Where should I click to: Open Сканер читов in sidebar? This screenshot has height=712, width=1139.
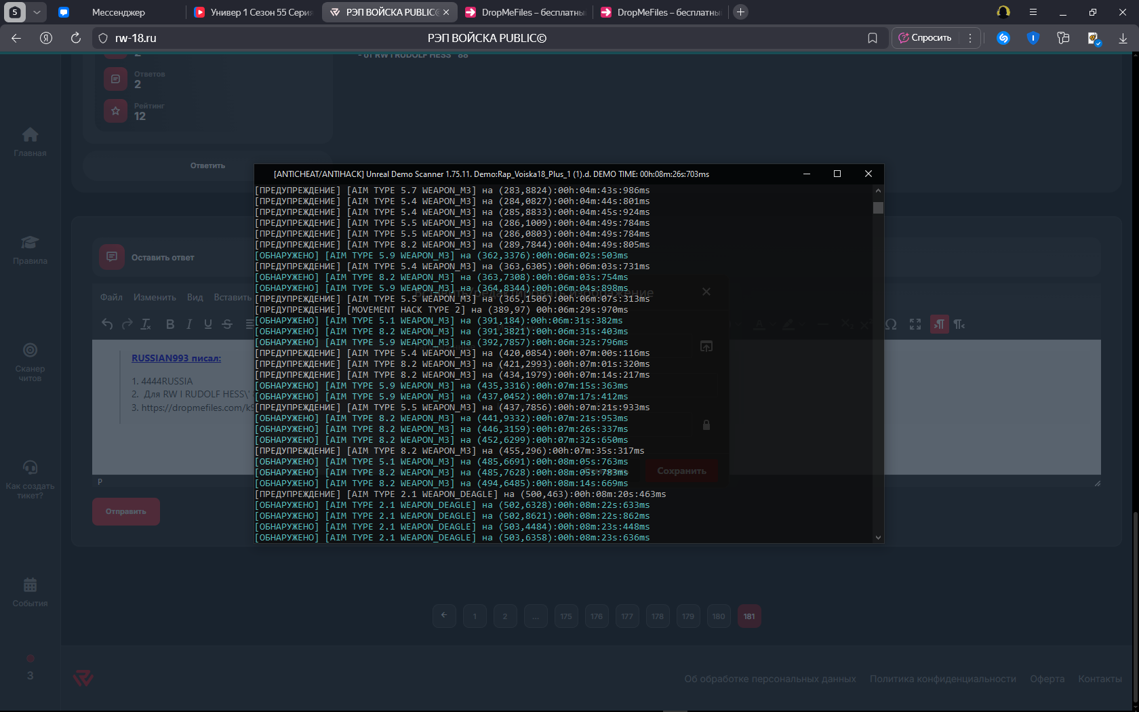click(x=30, y=362)
